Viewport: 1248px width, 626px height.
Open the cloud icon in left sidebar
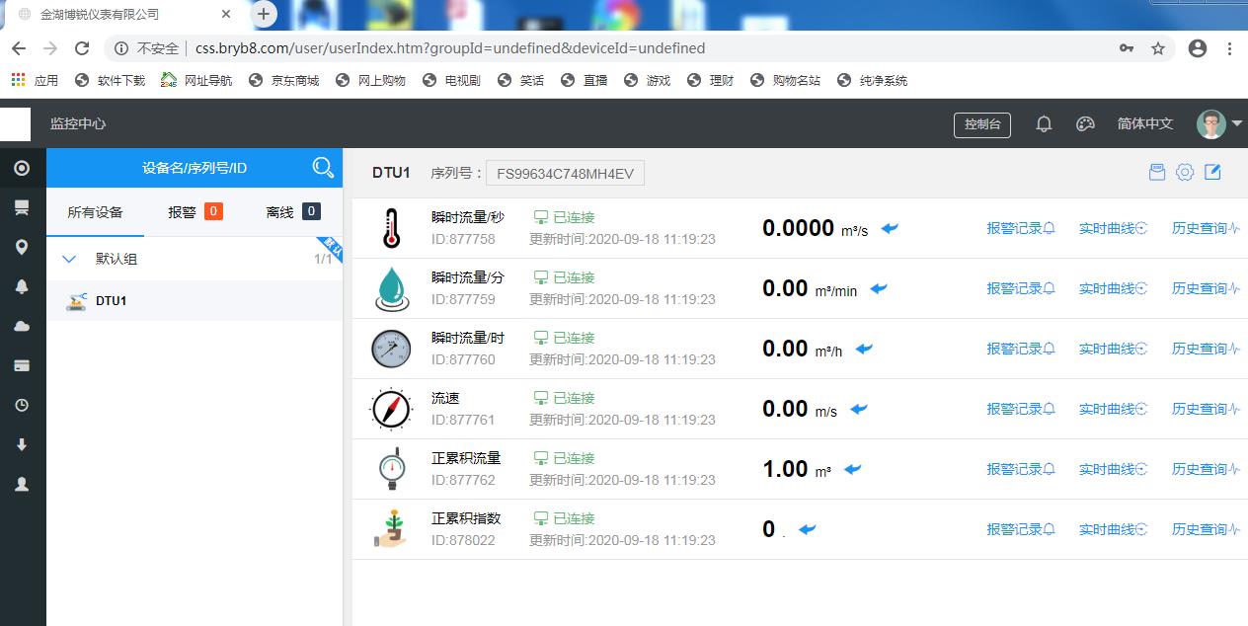[x=22, y=326]
